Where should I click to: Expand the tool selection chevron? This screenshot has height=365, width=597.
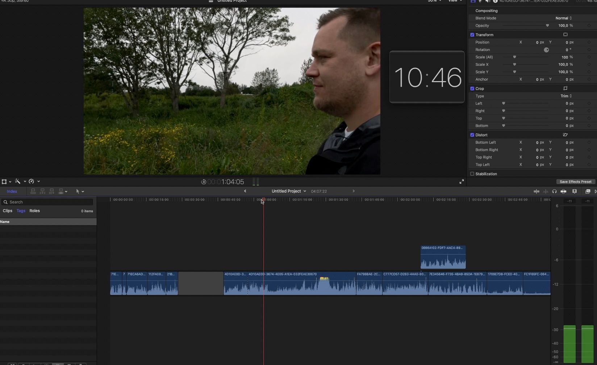point(83,192)
